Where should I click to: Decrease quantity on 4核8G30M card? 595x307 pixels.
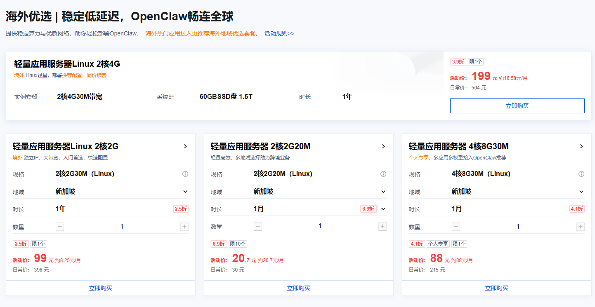click(456, 227)
